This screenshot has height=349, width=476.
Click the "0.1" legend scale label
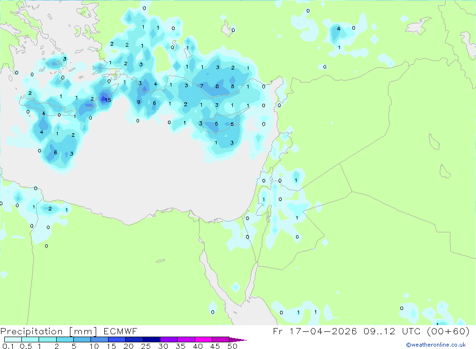point(8,346)
